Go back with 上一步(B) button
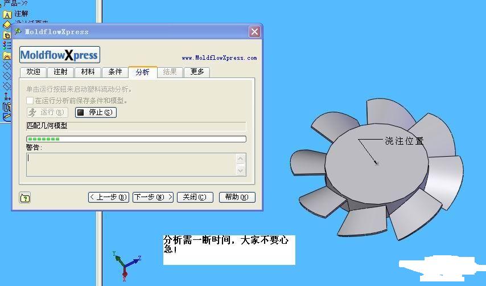This screenshot has width=486, height=286. pos(109,197)
